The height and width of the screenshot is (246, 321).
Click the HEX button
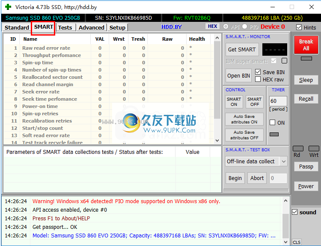tap(212, 26)
